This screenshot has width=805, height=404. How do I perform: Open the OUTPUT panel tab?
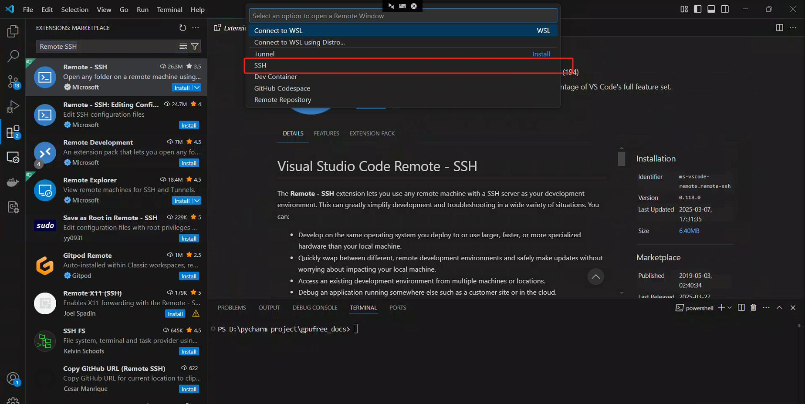pyautogui.click(x=269, y=308)
